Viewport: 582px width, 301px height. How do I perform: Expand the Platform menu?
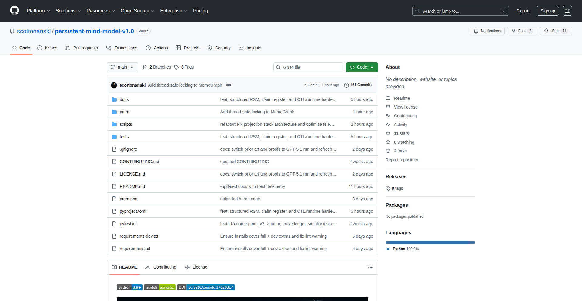pyautogui.click(x=38, y=11)
